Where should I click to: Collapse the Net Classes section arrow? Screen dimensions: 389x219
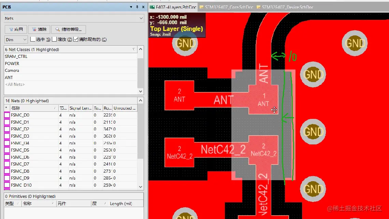click(x=141, y=49)
